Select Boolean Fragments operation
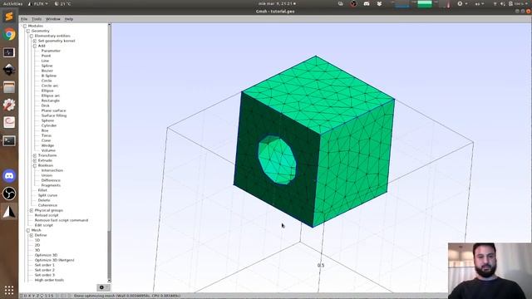Image resolution: width=532 pixels, height=299 pixels. (x=51, y=185)
